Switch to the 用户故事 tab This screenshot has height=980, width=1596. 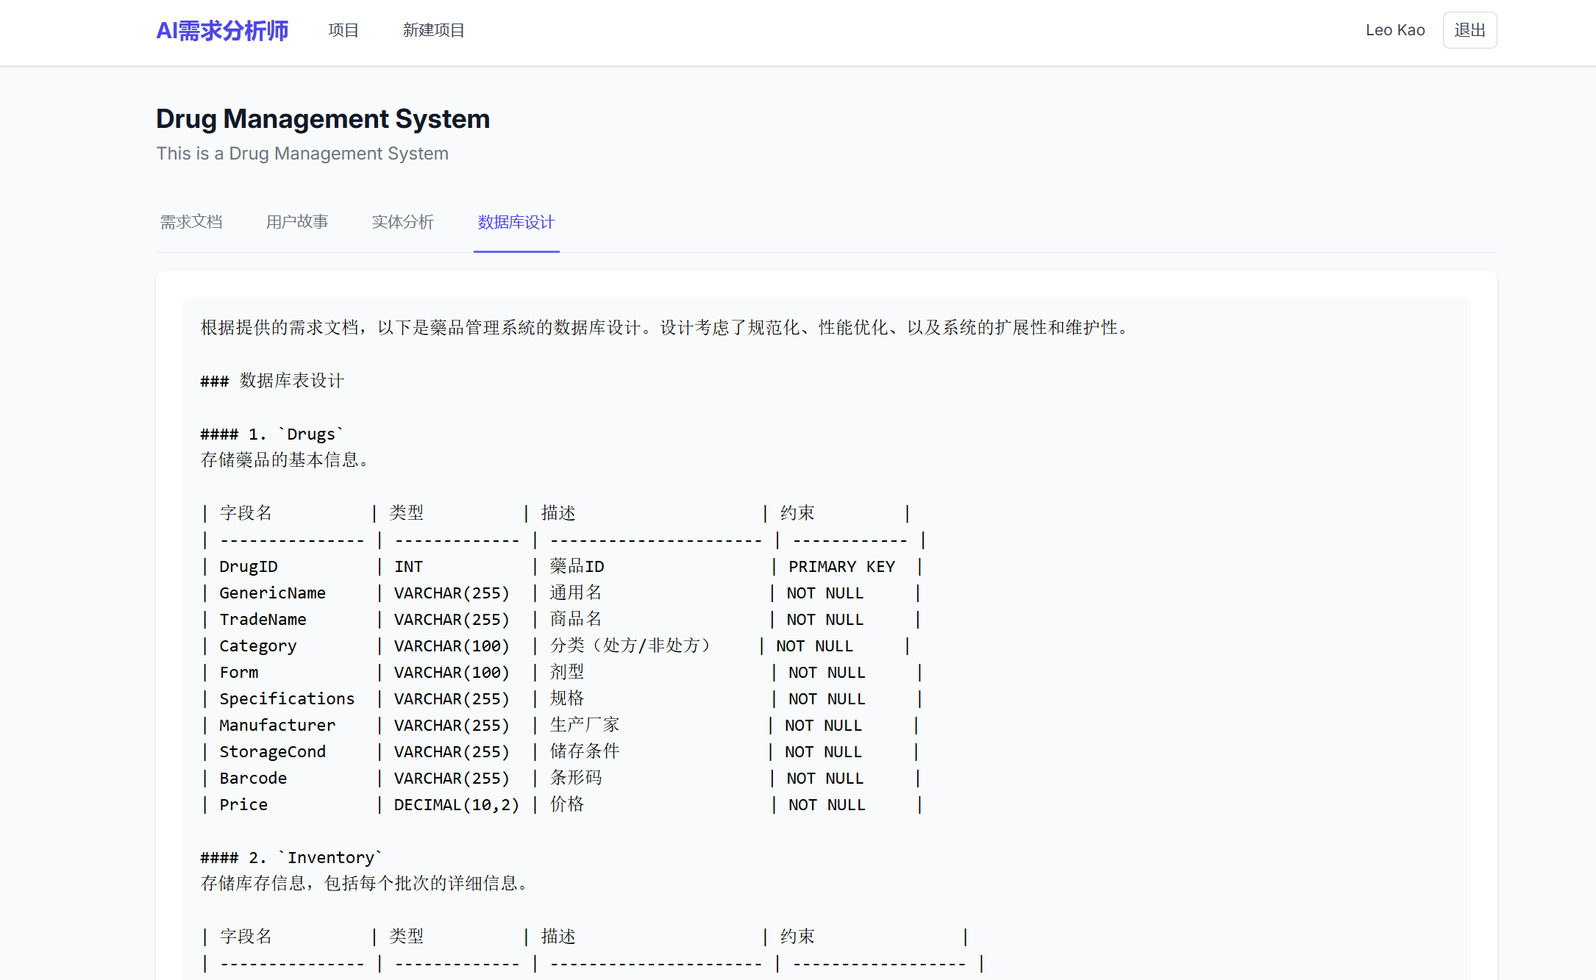297,222
